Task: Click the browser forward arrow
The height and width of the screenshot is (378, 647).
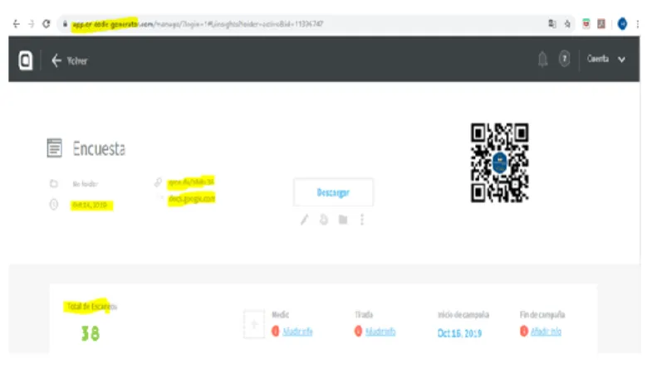Action: (x=32, y=24)
